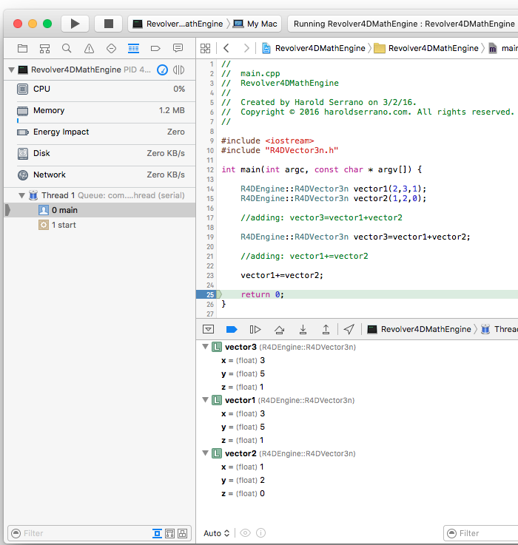
Task: Toggle breakpoints activation (blue tag)
Action: [232, 329]
